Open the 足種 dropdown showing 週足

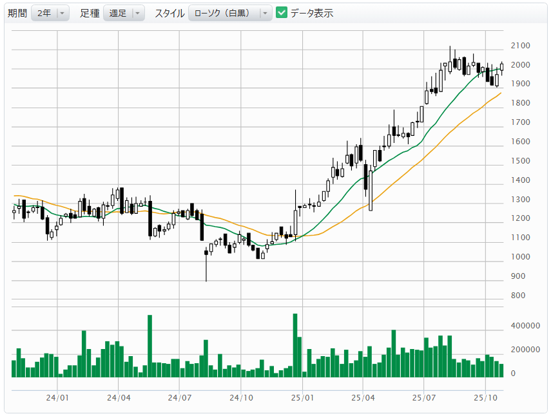tap(124, 13)
